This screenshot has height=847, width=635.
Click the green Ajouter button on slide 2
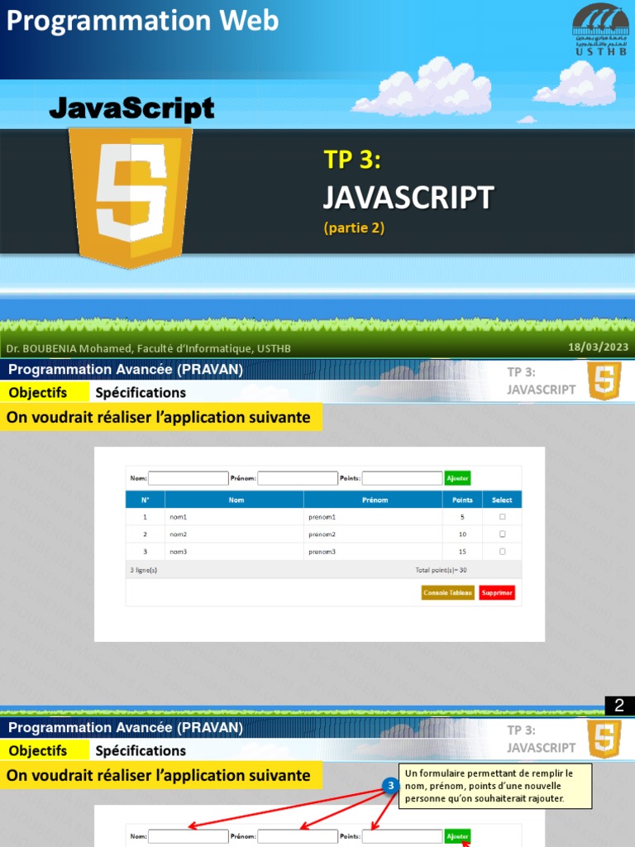457,478
